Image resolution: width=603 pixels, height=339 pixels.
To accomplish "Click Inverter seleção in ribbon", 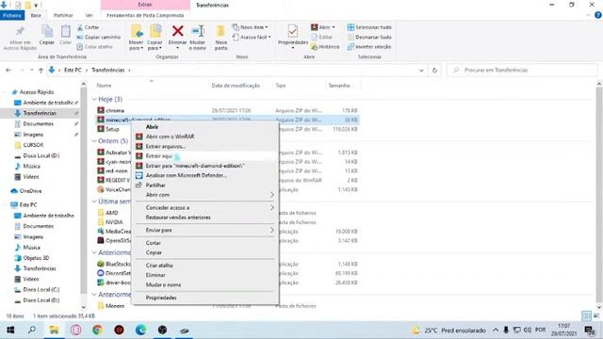I will click(369, 46).
